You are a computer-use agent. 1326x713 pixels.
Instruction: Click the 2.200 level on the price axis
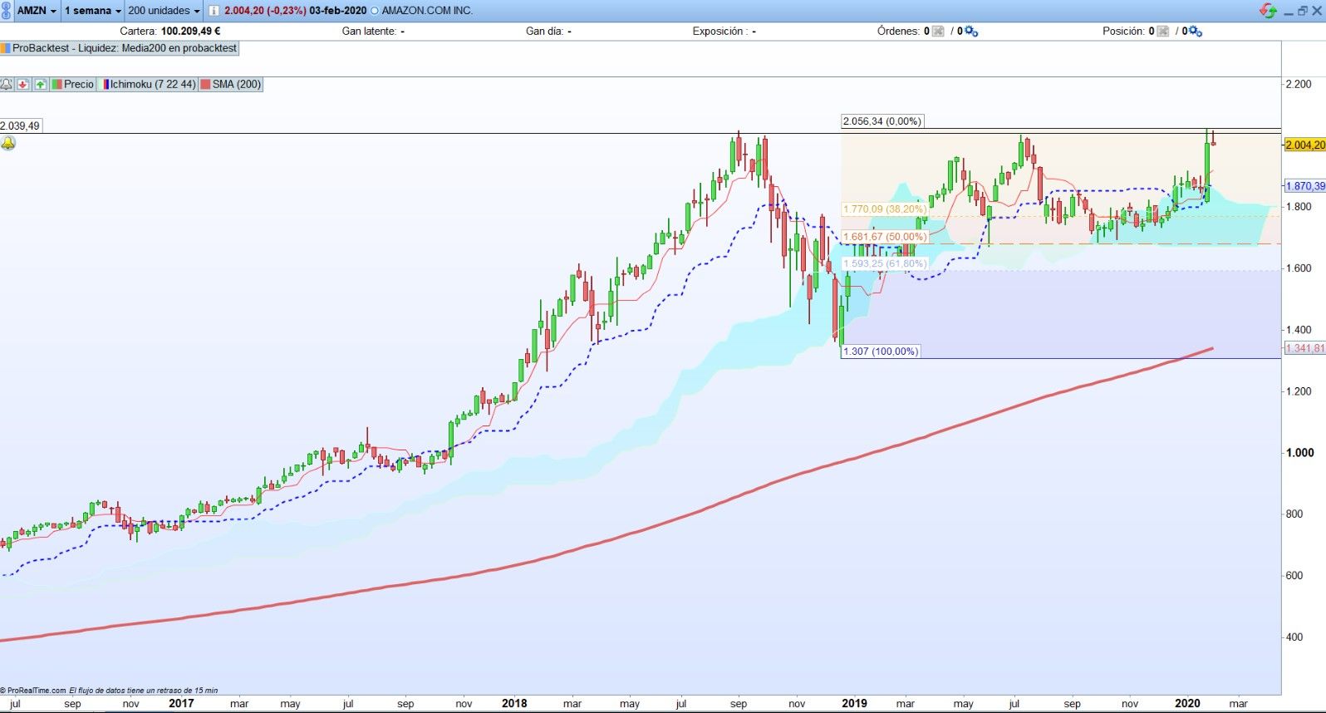point(1299,84)
